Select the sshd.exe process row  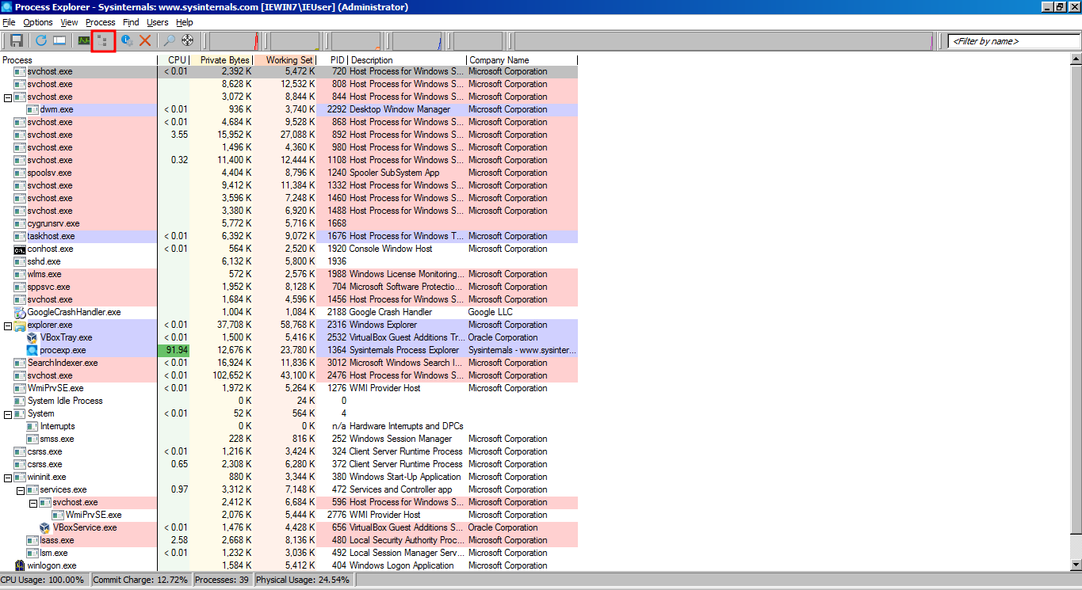point(289,261)
